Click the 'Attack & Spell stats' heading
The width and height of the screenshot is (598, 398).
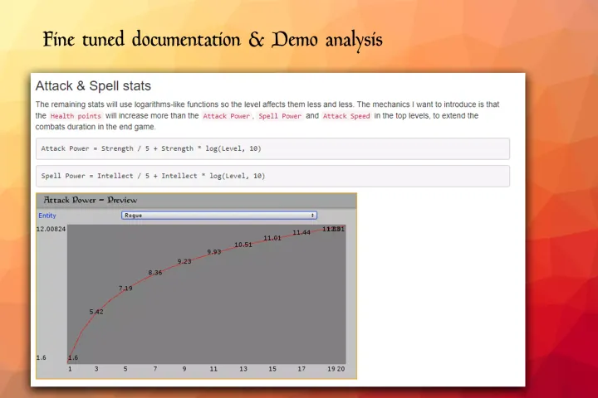(x=93, y=85)
